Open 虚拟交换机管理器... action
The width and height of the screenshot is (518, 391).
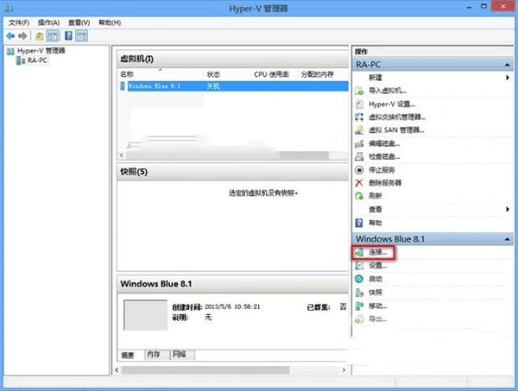coord(397,117)
